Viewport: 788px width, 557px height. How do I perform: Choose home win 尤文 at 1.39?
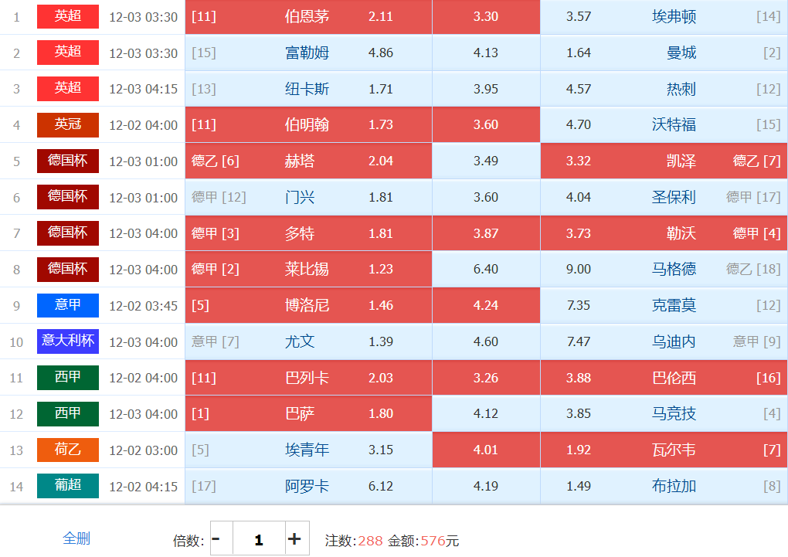pos(308,341)
